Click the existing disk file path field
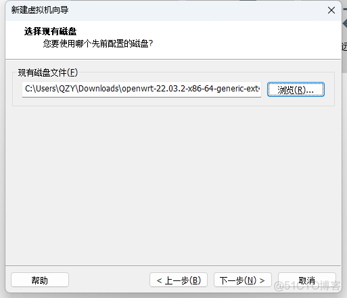 pyautogui.click(x=141, y=89)
